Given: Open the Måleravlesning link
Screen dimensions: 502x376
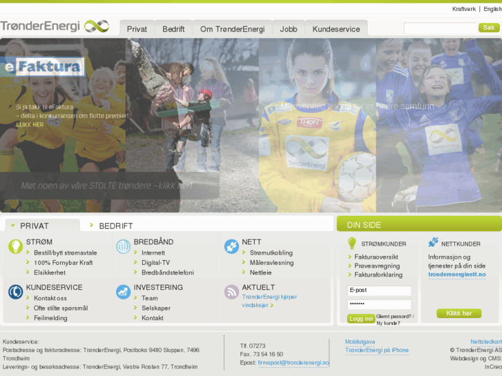Looking at the screenshot, I should [x=272, y=263].
